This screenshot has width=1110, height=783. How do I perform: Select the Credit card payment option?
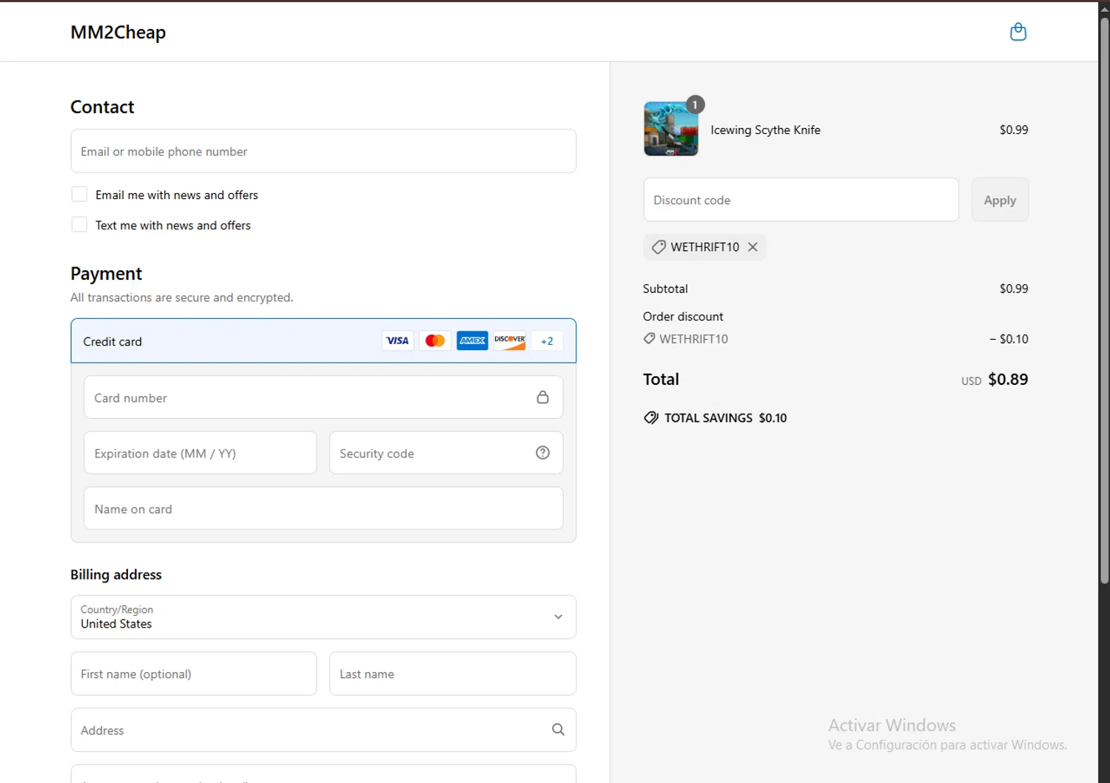tap(323, 341)
